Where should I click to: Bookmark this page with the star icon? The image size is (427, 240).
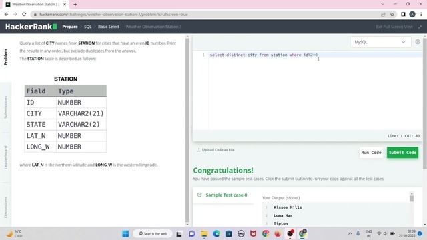tap(392, 15)
